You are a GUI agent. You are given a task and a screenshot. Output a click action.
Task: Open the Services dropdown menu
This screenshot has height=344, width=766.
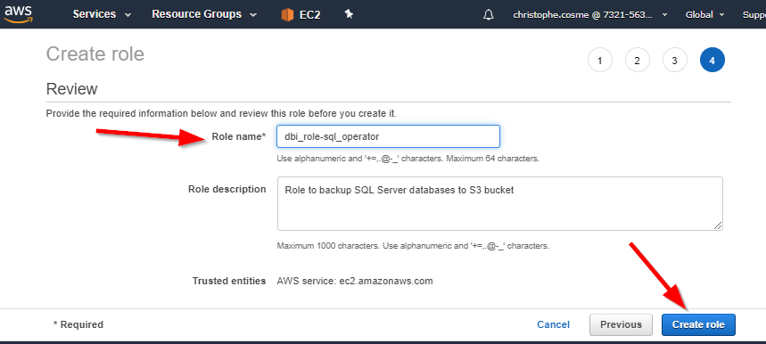(102, 14)
